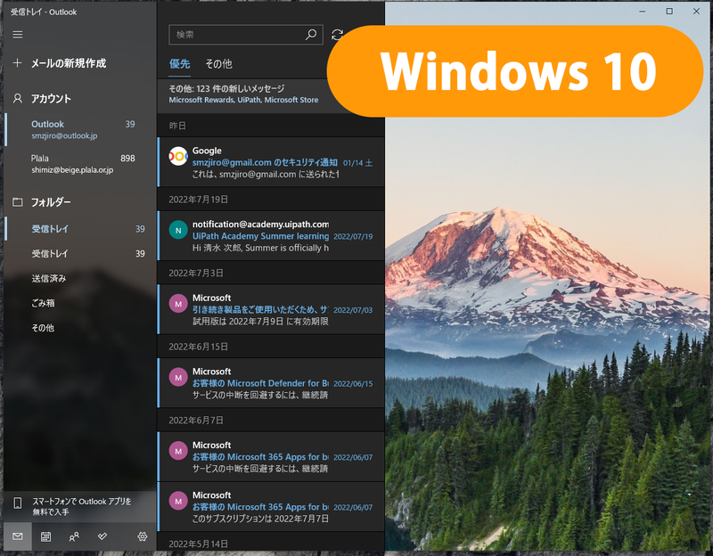
Task: Open the その他 folder in sidebar
Action: [80, 327]
